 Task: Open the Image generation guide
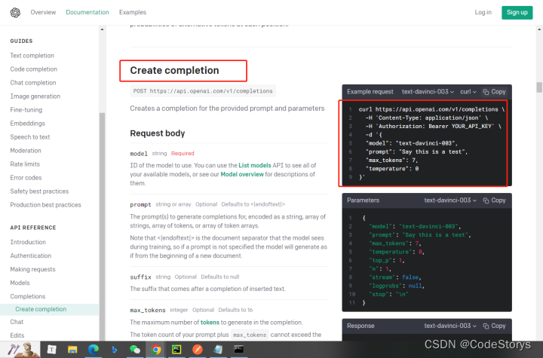pos(35,96)
